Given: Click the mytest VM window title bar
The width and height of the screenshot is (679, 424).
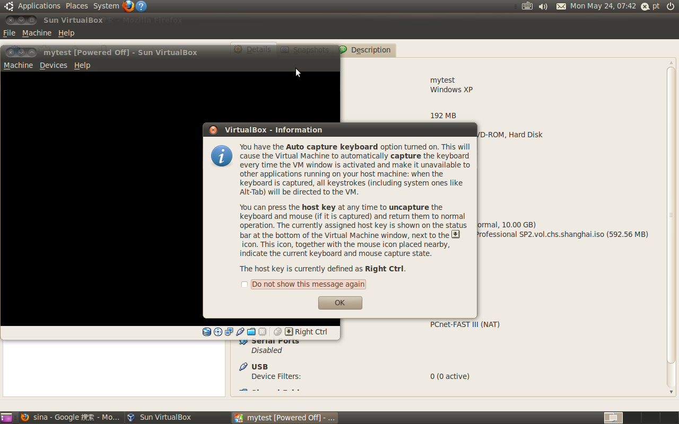Looking at the screenshot, I should tap(170, 52).
